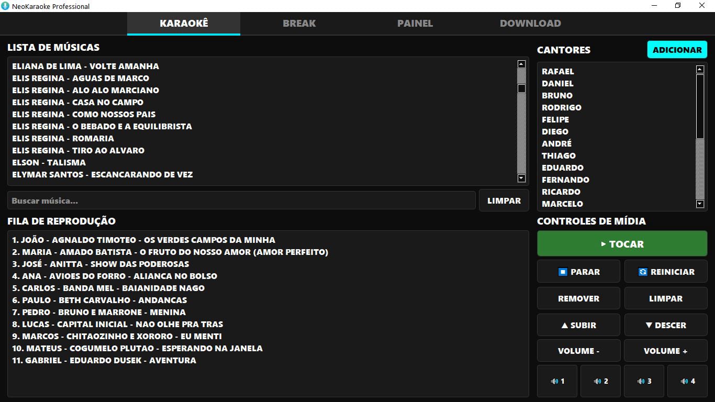The width and height of the screenshot is (715, 402).
Task: Click the speaker icon for audio output 4
Action: [684, 381]
